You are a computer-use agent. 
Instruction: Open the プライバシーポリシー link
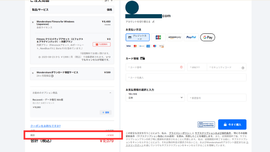tap(180, 133)
